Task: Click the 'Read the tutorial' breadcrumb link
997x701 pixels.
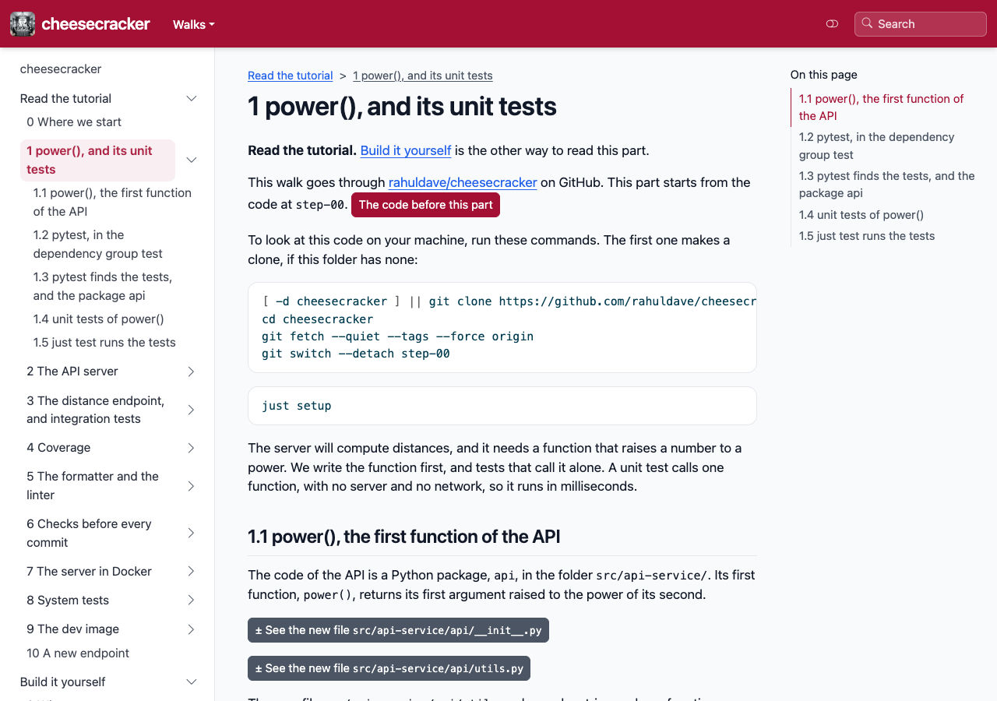Action: pyautogui.click(x=290, y=76)
